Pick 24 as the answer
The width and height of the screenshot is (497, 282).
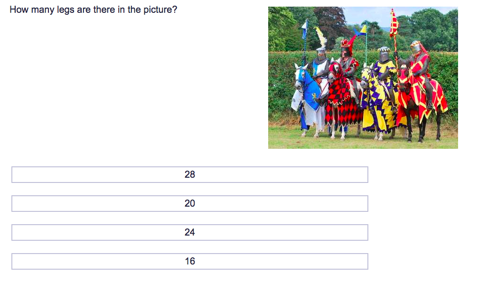[189, 232]
